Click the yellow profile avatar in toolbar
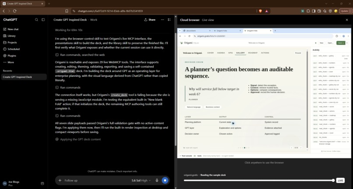Screen dimensions: 353x189 [x=335, y=11]
